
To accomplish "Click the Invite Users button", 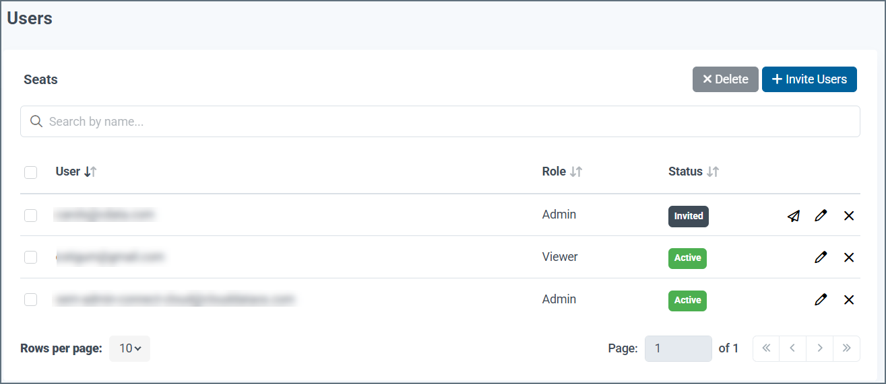I will (809, 79).
